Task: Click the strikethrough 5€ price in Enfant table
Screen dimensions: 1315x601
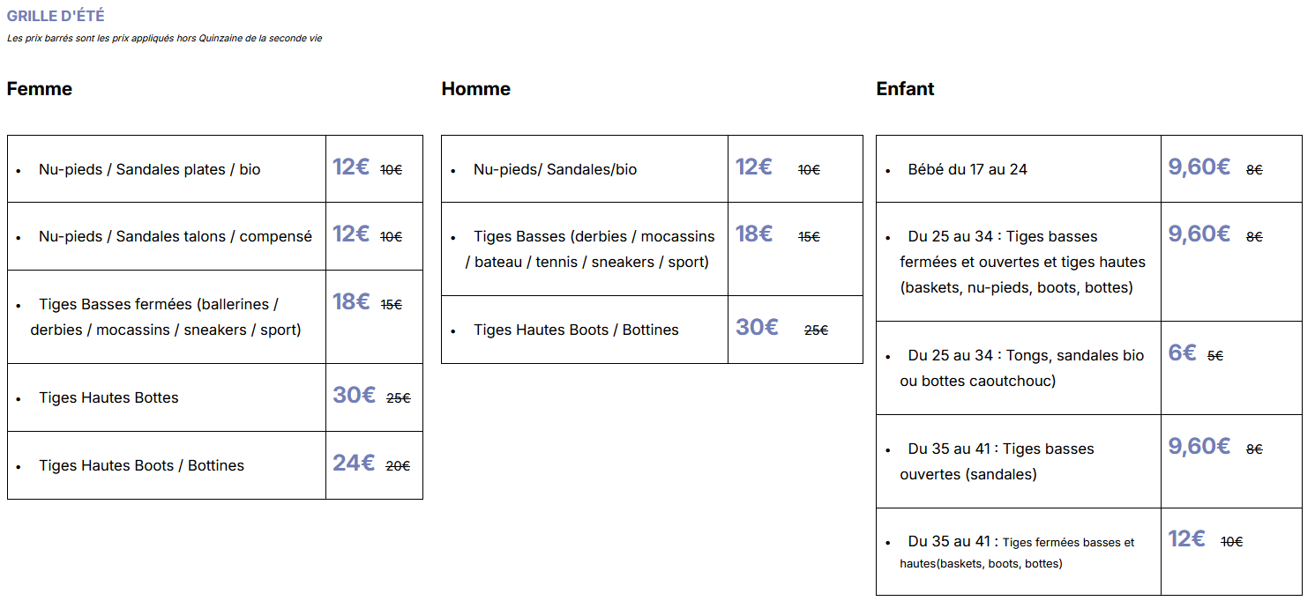Action: 1215,356
